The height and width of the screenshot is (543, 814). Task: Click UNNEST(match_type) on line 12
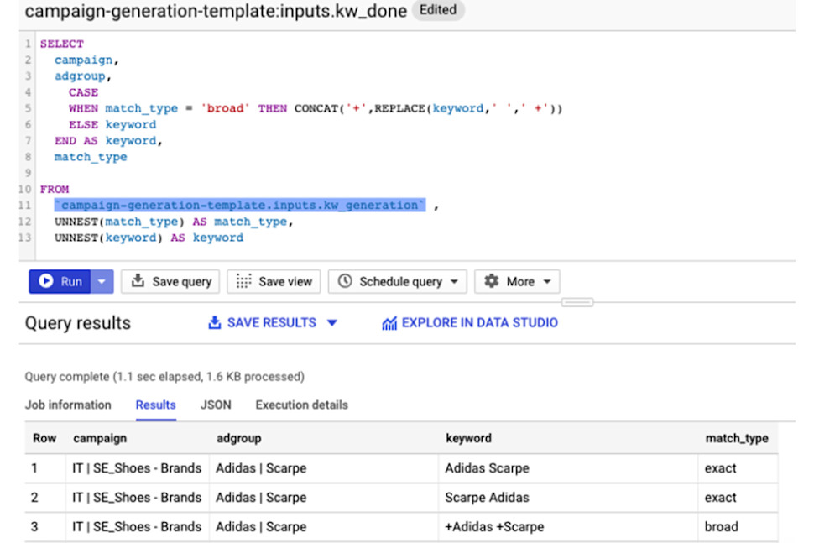tap(119, 222)
